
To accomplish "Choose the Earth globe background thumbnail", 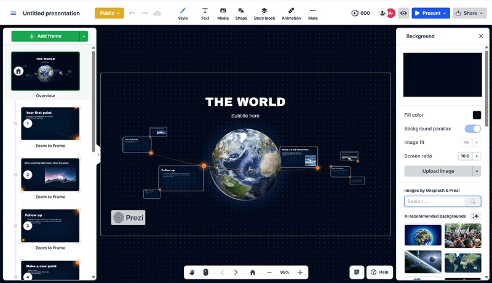I will [x=423, y=235].
